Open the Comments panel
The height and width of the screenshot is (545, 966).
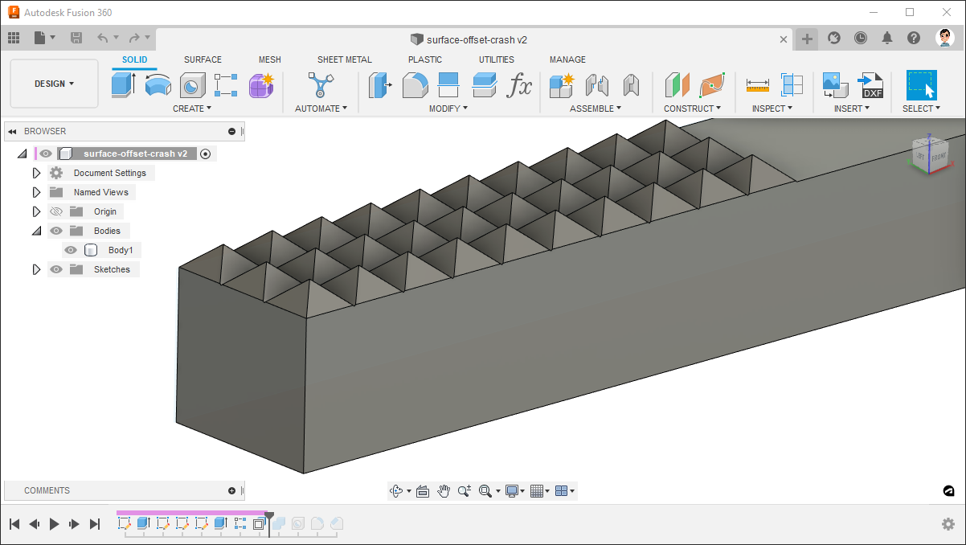point(47,490)
